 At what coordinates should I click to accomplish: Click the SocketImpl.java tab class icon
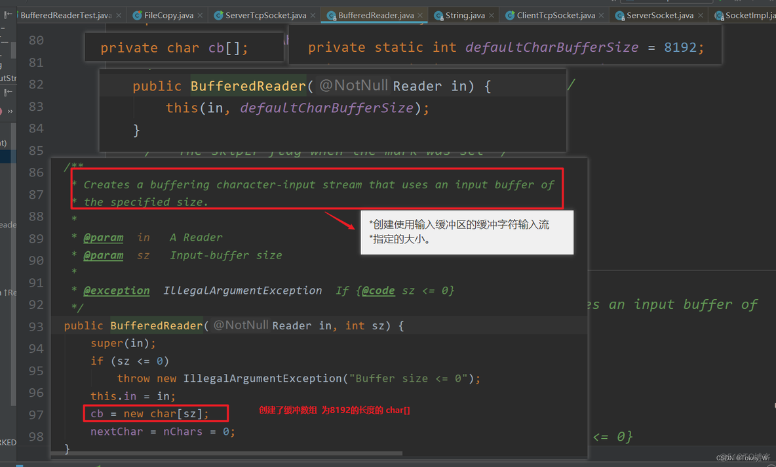[719, 16]
